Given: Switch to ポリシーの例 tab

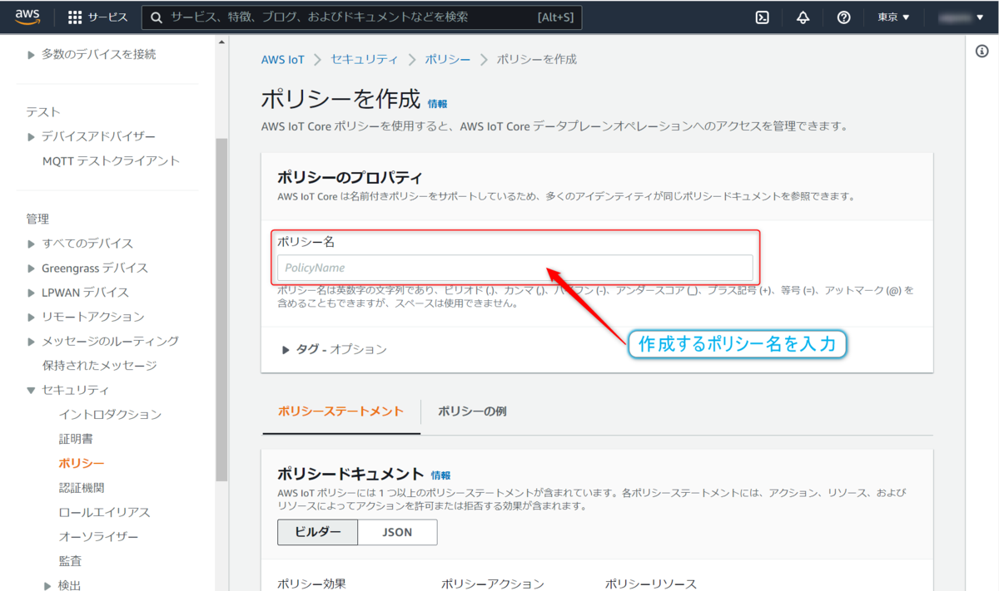Looking at the screenshot, I should tap(472, 411).
